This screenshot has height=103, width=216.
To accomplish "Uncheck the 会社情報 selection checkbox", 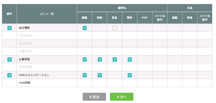I will pyautogui.click(x=9, y=28).
